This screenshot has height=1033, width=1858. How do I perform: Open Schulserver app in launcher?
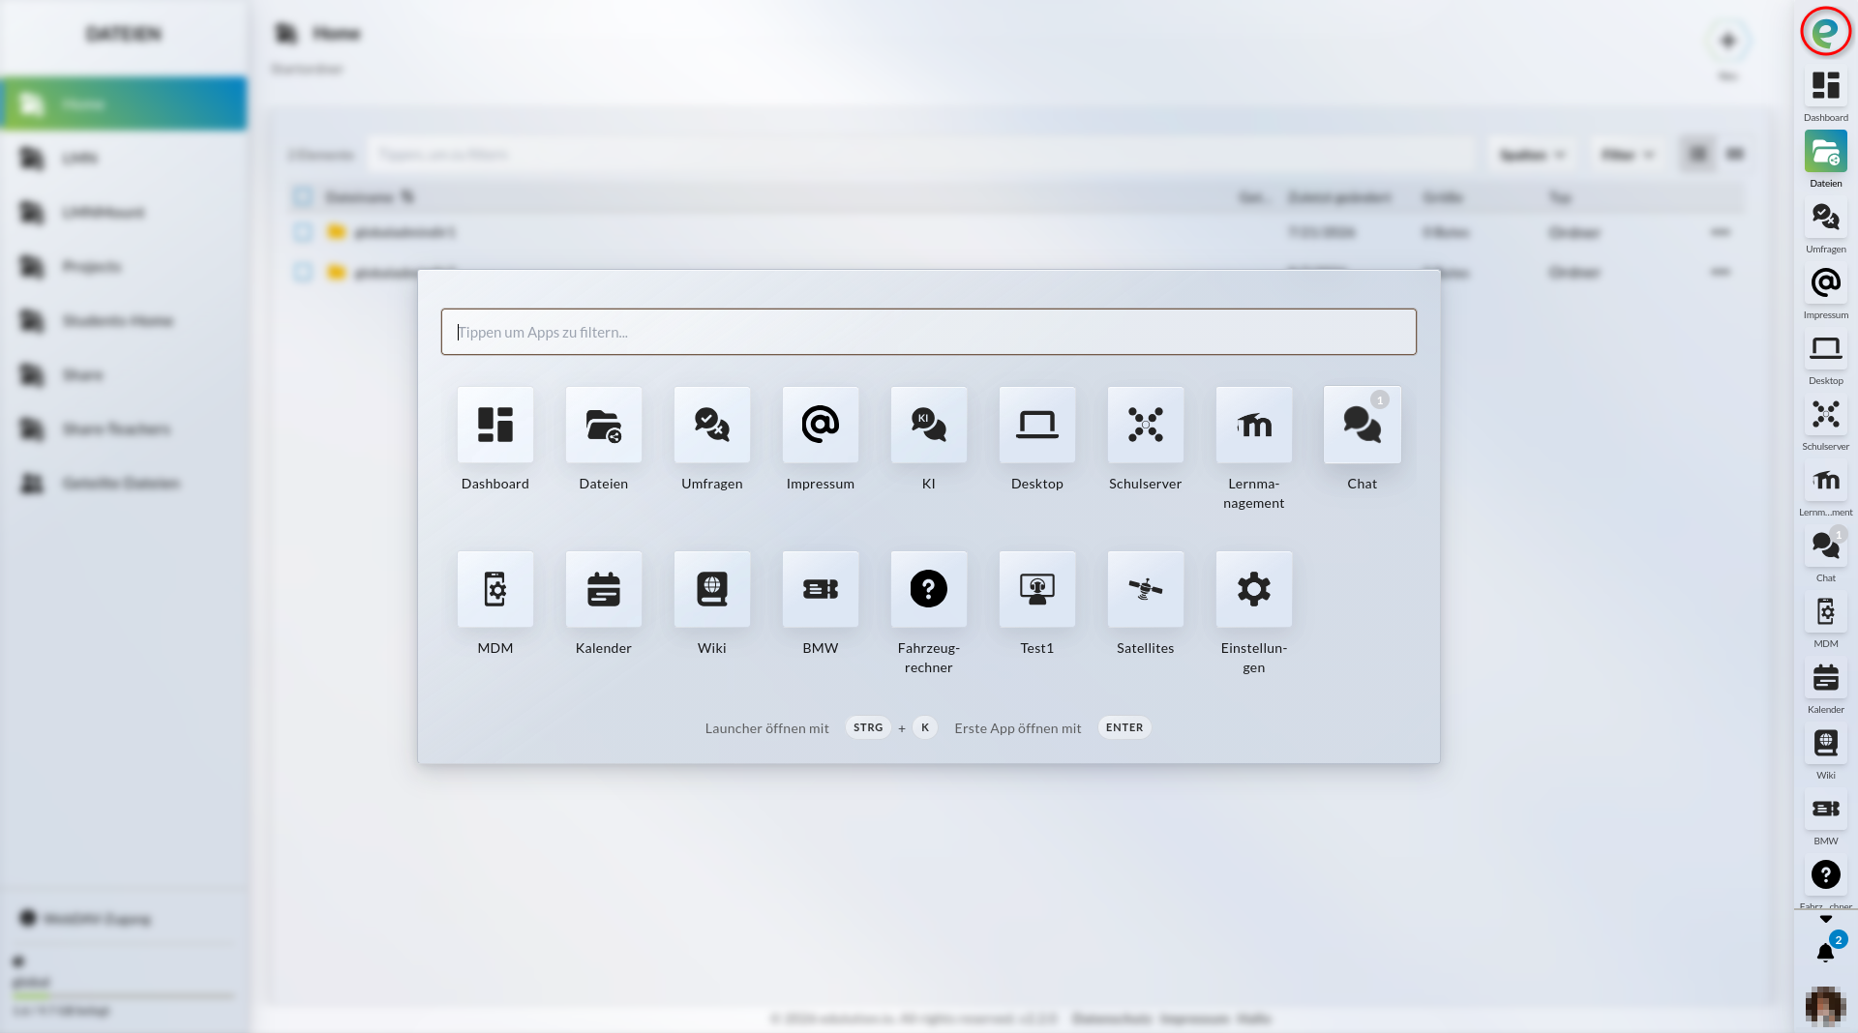pyautogui.click(x=1145, y=425)
